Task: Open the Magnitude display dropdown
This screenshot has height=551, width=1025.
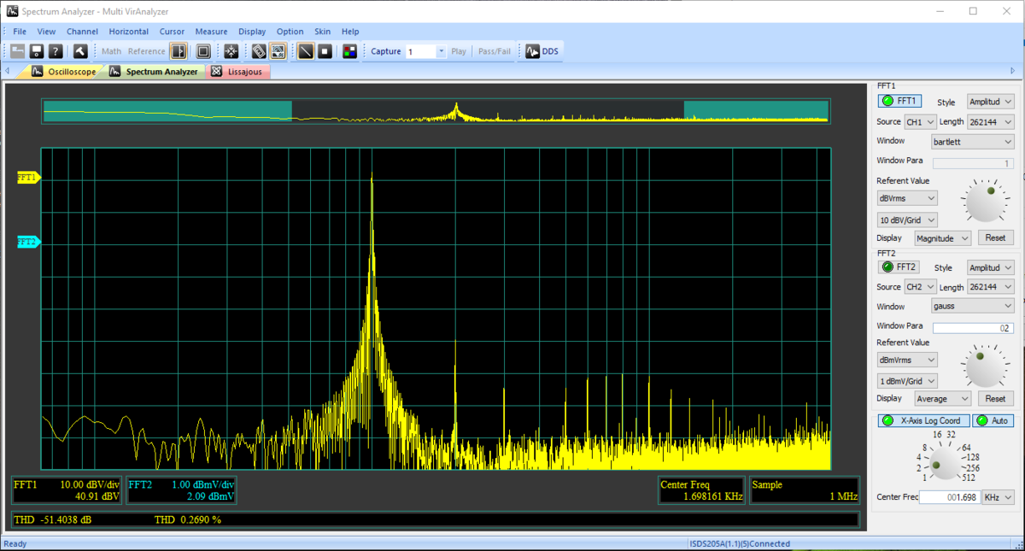Action: point(943,237)
